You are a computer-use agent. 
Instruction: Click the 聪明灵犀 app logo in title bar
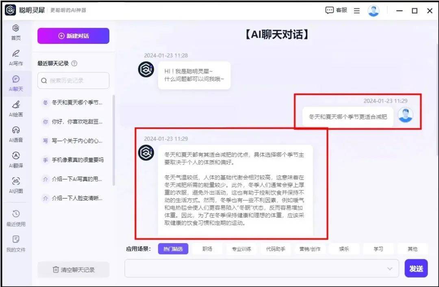pos(10,10)
